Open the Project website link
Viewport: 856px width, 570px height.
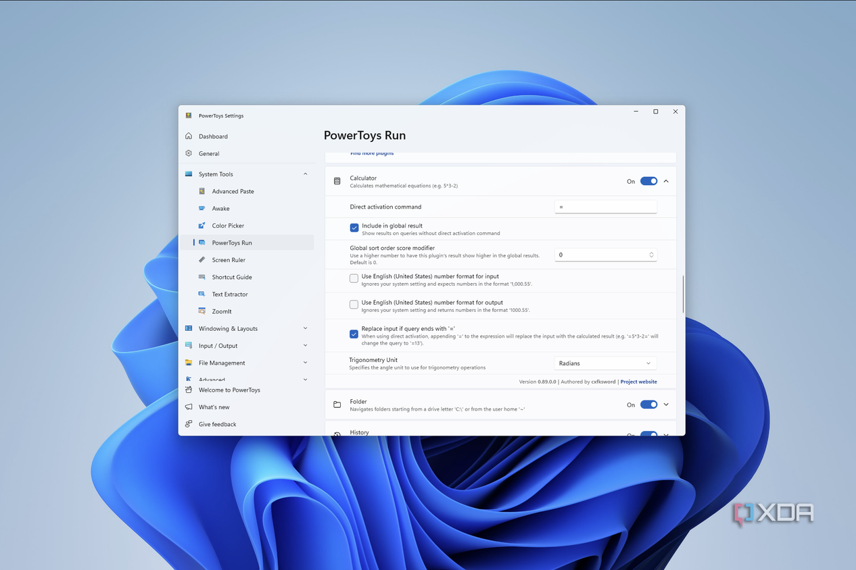638,382
